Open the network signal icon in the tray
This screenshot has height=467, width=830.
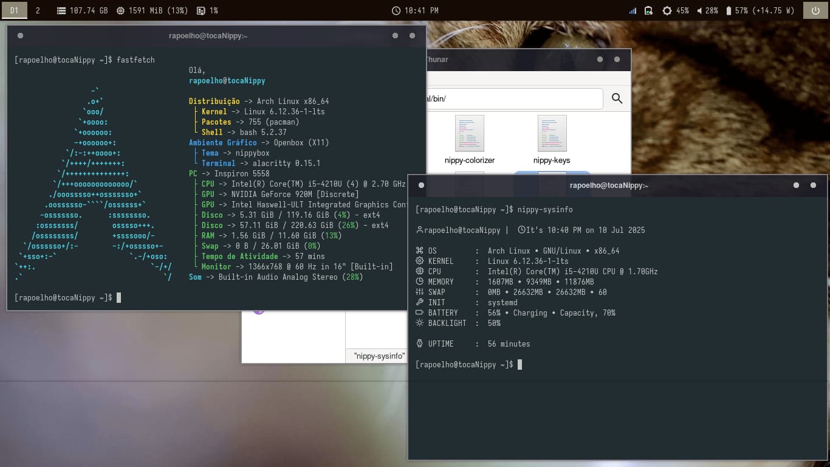pos(633,11)
